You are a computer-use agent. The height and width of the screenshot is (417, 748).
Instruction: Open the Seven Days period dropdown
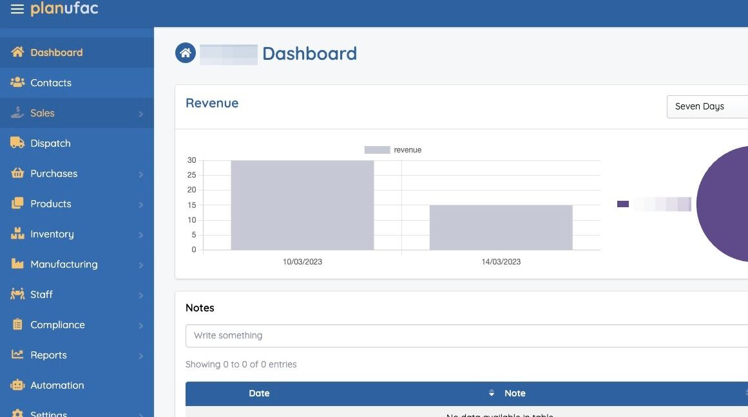707,106
